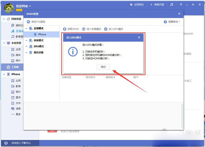Open the username dropdown arrow

30,6
